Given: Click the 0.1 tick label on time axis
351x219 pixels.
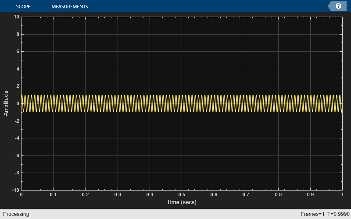Looking at the screenshot, I should tap(53, 194).
